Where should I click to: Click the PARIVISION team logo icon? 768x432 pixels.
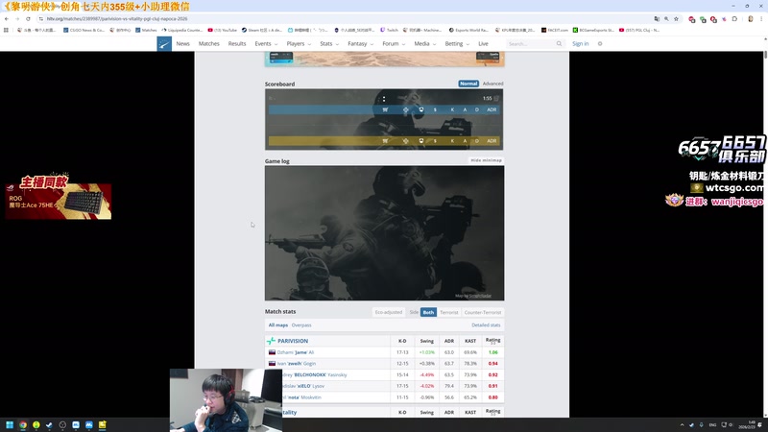[271, 341]
